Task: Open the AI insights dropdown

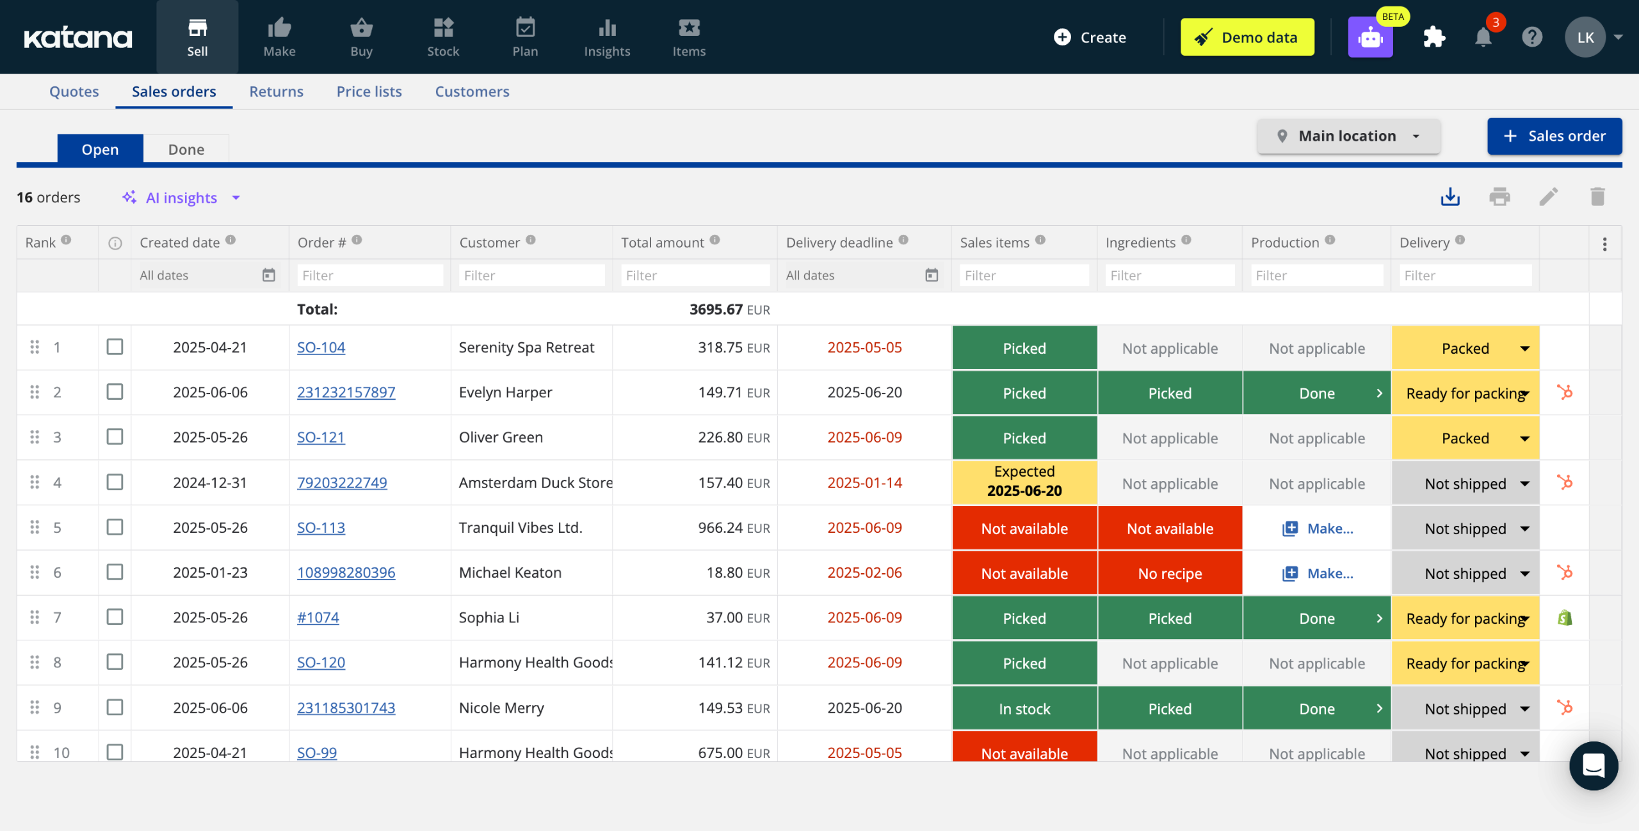Action: coord(182,198)
